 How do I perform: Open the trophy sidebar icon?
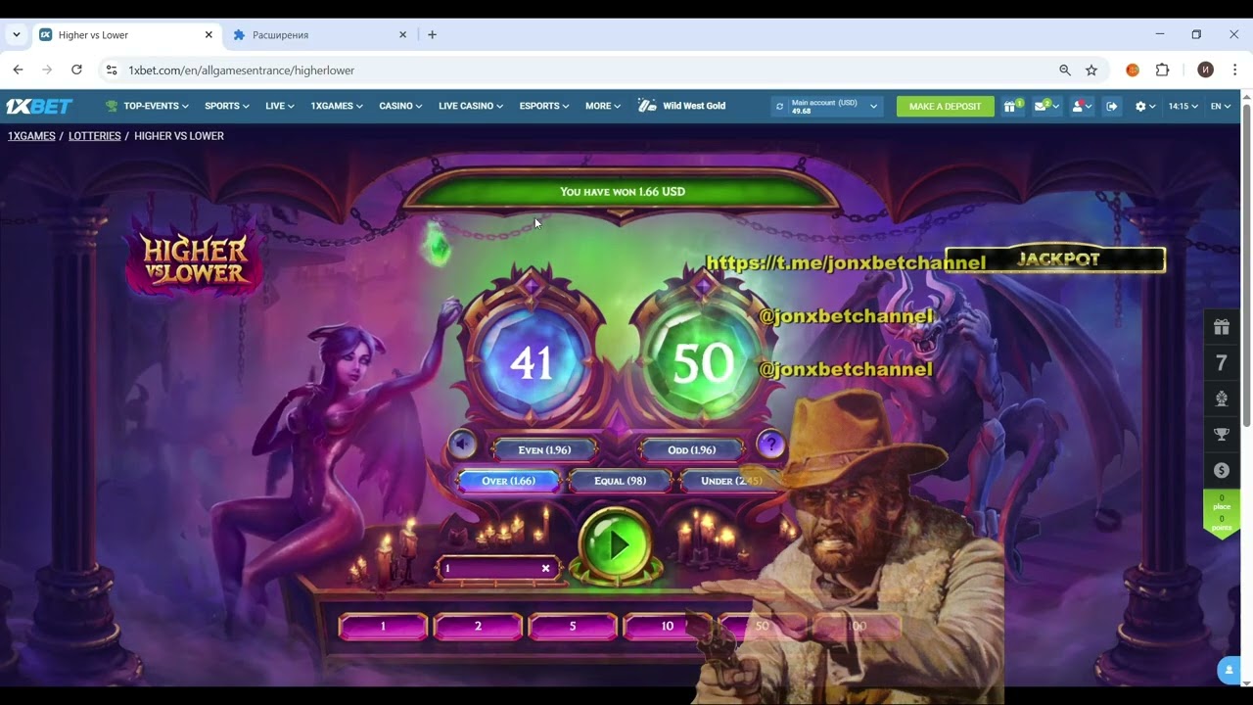click(x=1221, y=434)
